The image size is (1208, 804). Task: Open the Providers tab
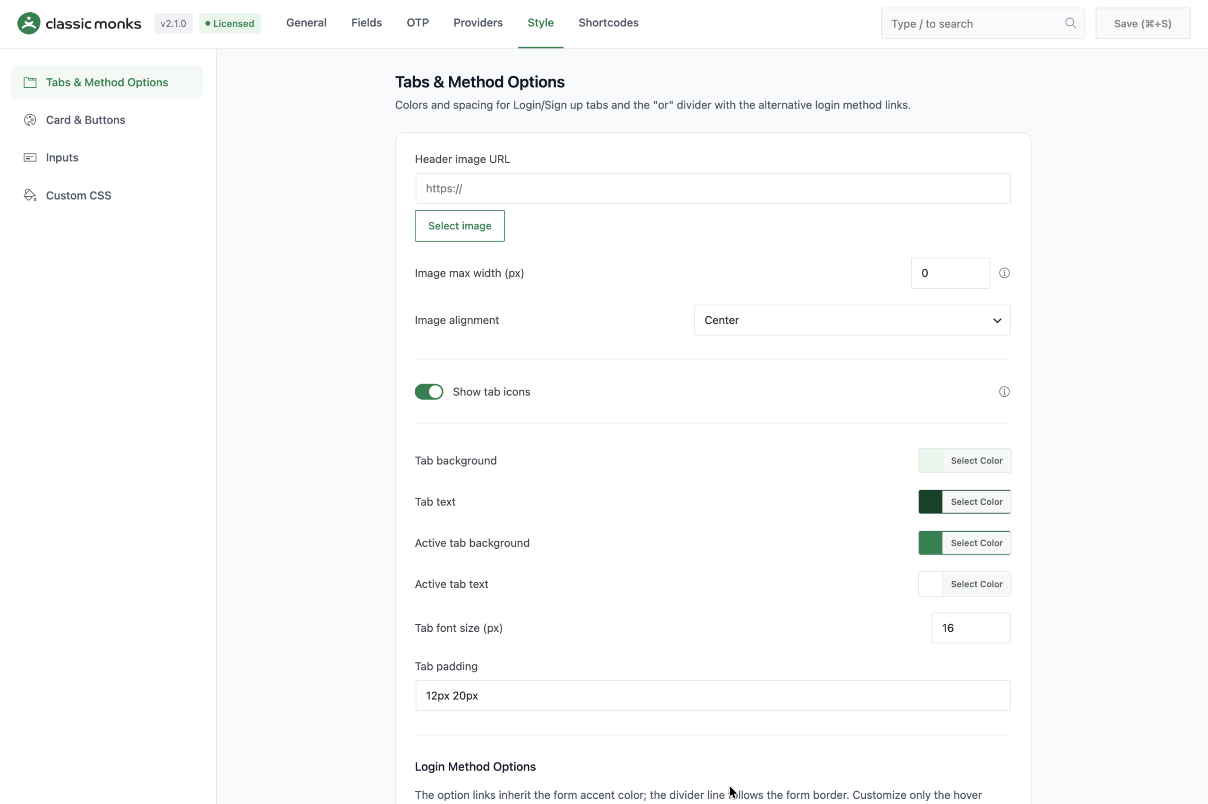click(478, 23)
